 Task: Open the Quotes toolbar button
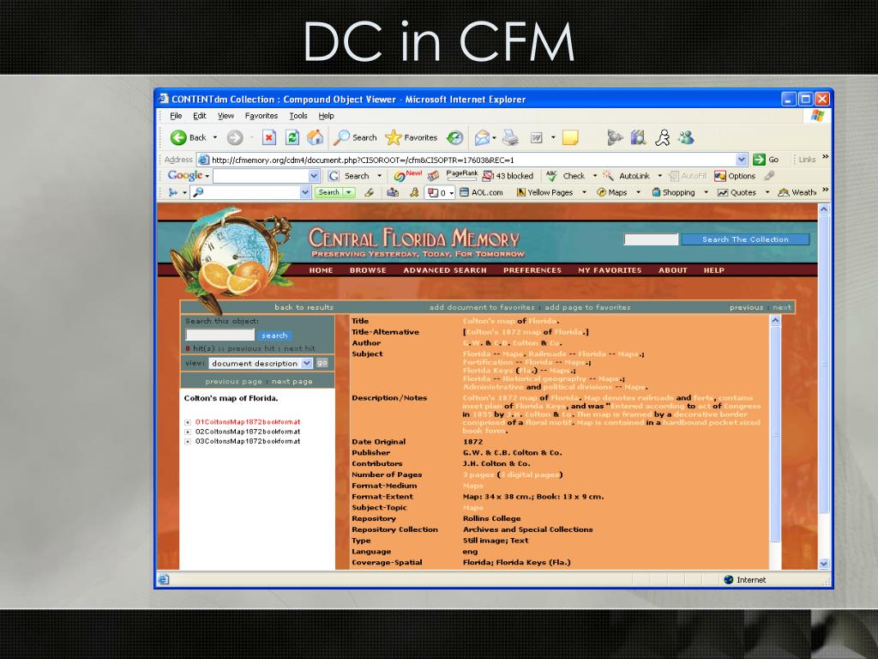[737, 192]
